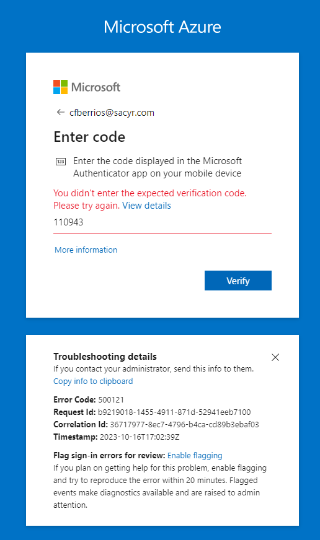Click the 123 code icon

pos(61,161)
